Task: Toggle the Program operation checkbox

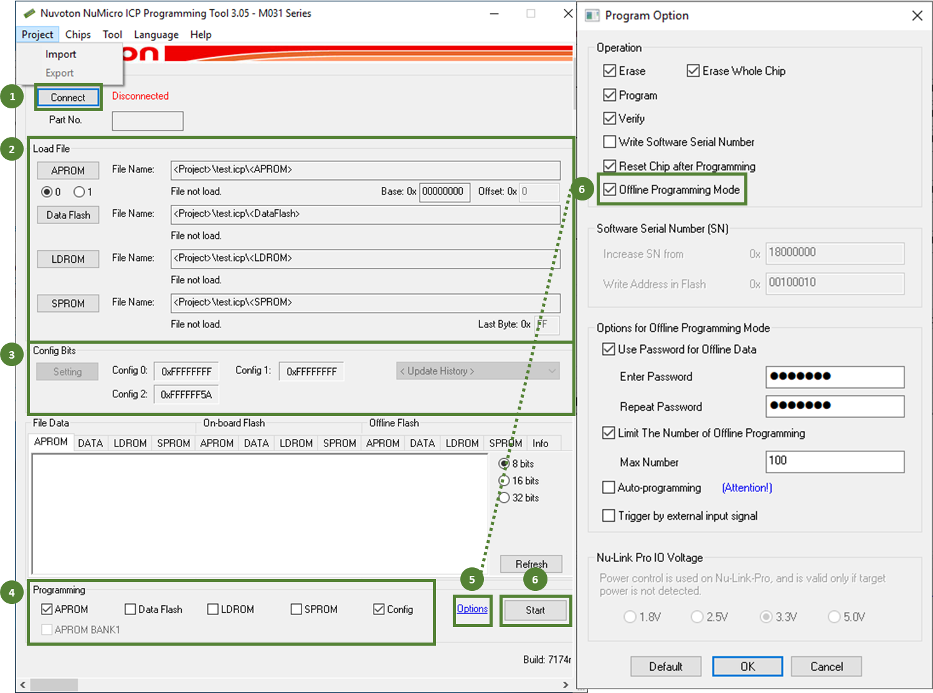Action: (610, 95)
